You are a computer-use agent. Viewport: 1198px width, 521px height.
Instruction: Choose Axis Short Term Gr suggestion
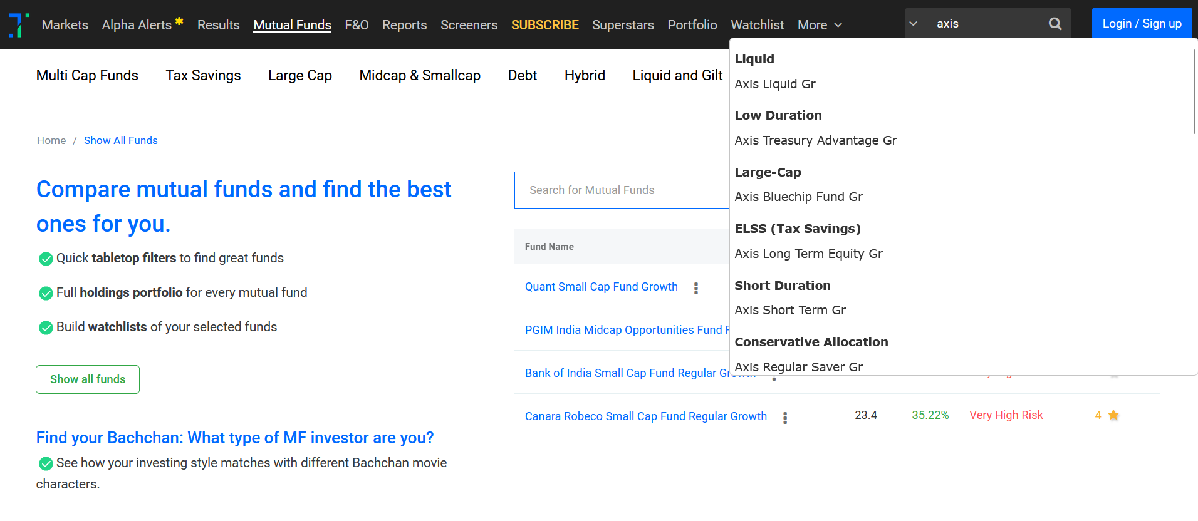point(790,310)
